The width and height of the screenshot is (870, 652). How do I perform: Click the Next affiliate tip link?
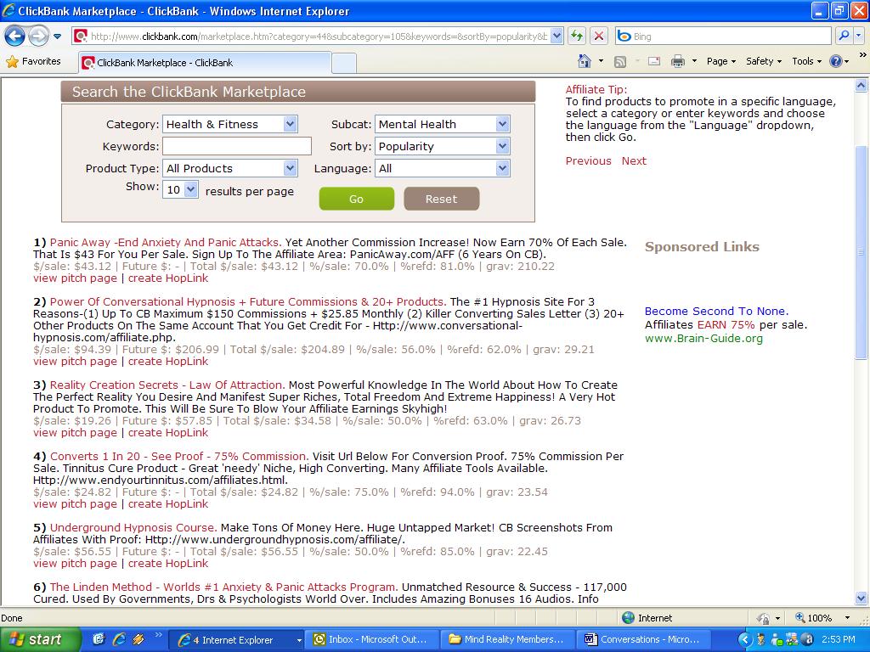tap(634, 160)
